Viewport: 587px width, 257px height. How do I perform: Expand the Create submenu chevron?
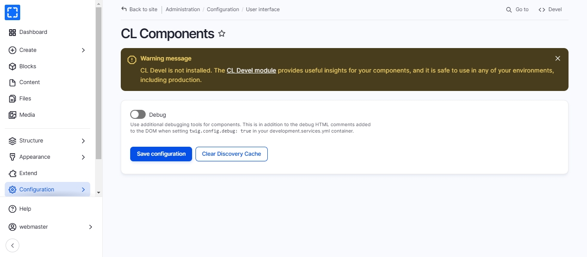point(83,50)
